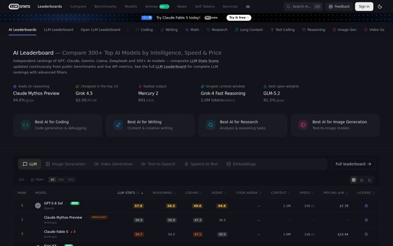Switch to scatter plot view icon

point(370,180)
